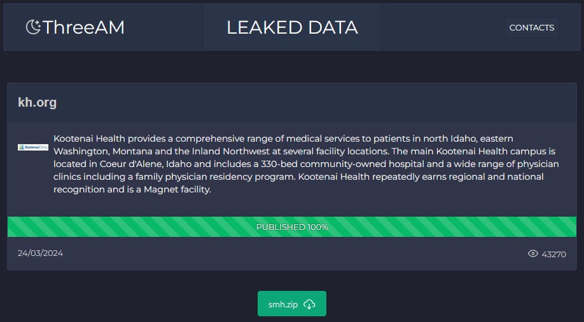Click the eye views icon
Viewport: 584px width, 322px height.
(x=533, y=254)
